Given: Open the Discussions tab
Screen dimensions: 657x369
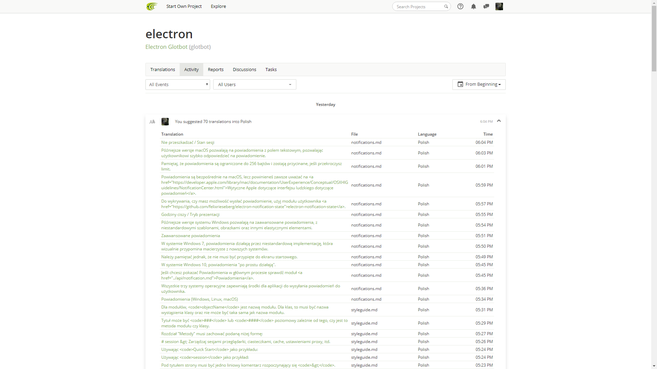Looking at the screenshot, I should click(244, 70).
